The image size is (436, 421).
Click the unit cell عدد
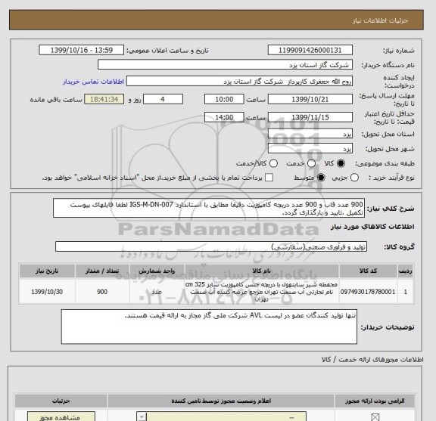point(157,292)
